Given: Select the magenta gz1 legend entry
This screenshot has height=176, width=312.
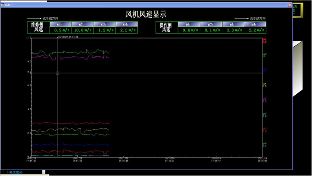Looking at the screenshot, I should click(264, 100).
